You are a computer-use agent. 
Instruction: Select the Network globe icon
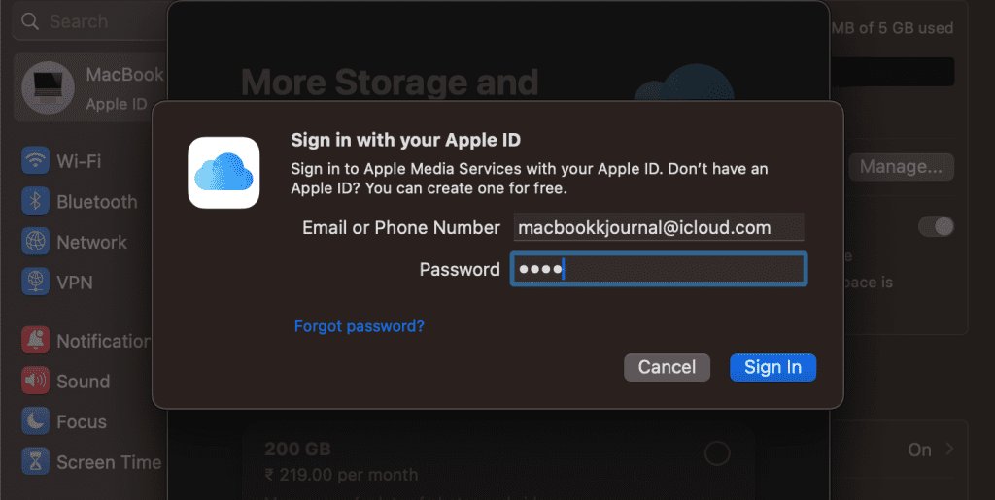(36, 242)
